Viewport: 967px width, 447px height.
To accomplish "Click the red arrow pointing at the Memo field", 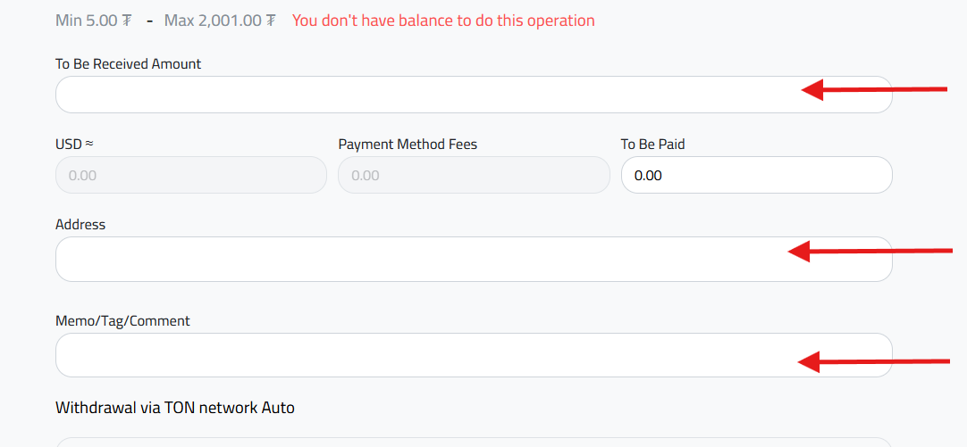I will [872, 361].
